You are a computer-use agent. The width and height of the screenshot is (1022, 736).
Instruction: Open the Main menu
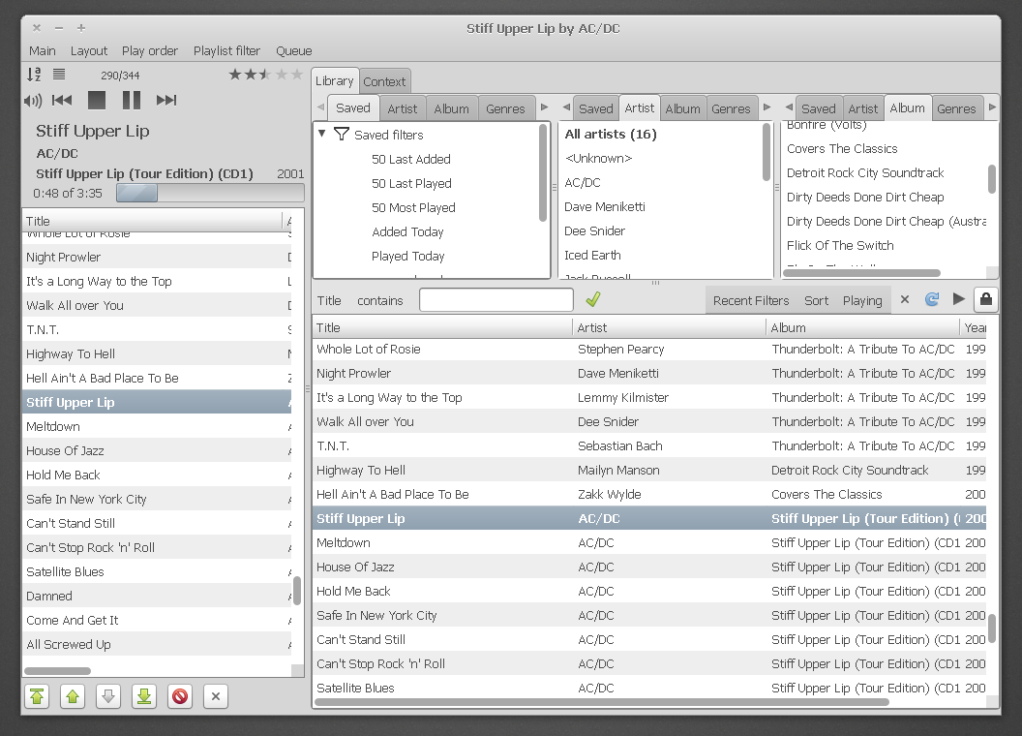[43, 51]
